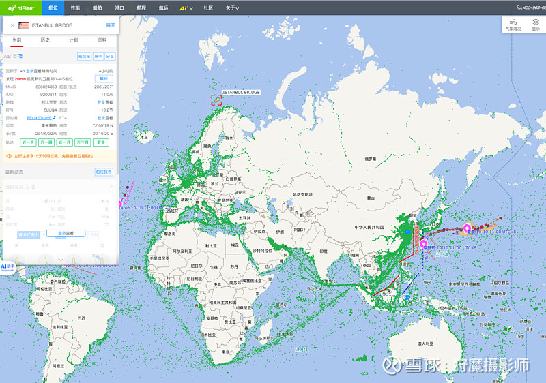Open the 港口 menu in the navbar
The height and width of the screenshot is (383, 546).
[119, 7]
